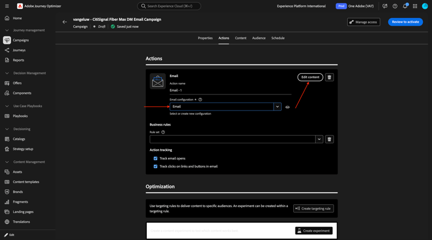Screen dimensions: 432x240
Task: Open the Assets icon in sidebar
Action: click(7, 172)
